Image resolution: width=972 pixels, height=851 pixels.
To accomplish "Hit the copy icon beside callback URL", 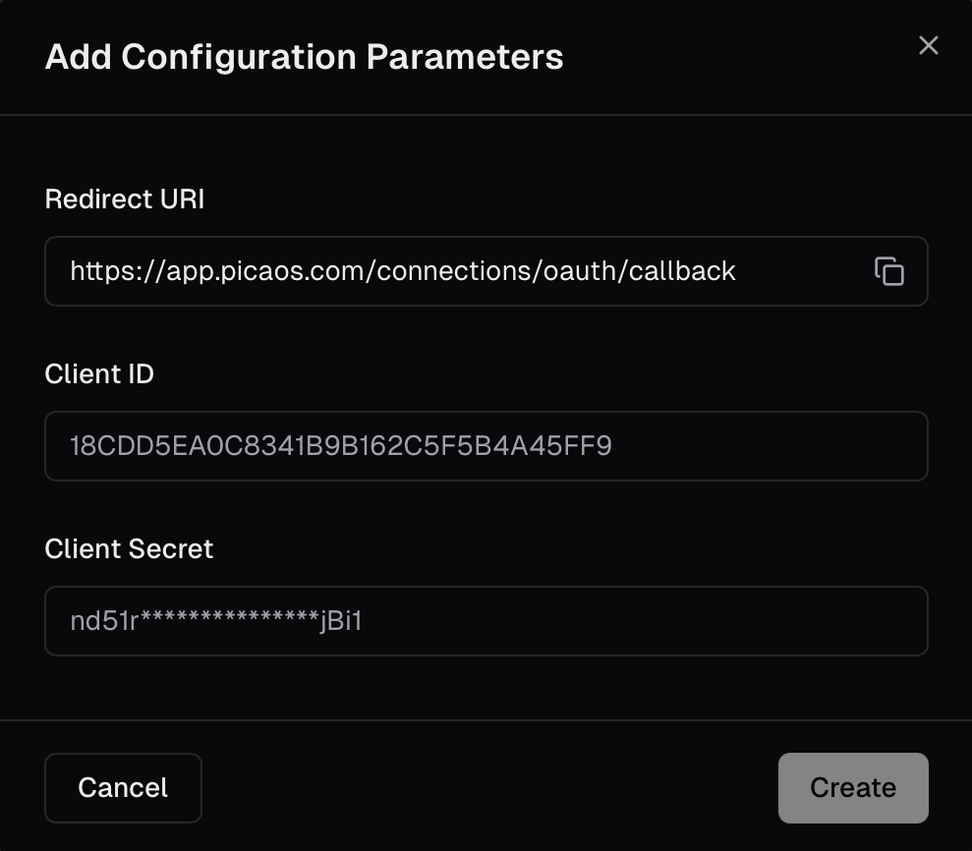I will tap(888, 271).
